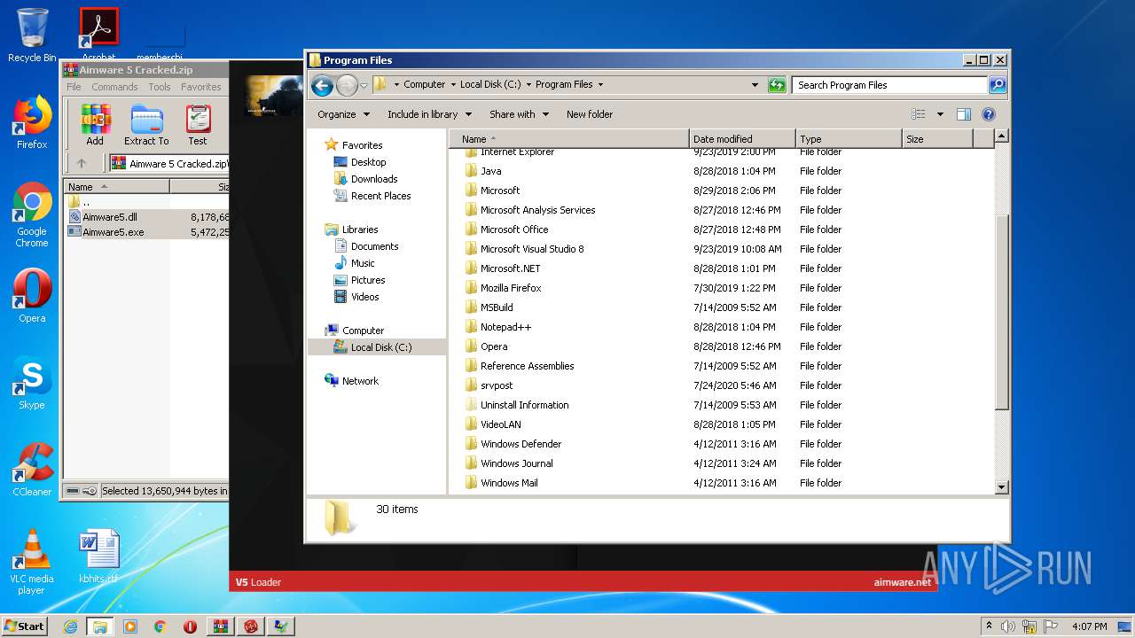
Task: Expand the breadcrumb arrow after Program Files
Action: pyautogui.click(x=600, y=85)
